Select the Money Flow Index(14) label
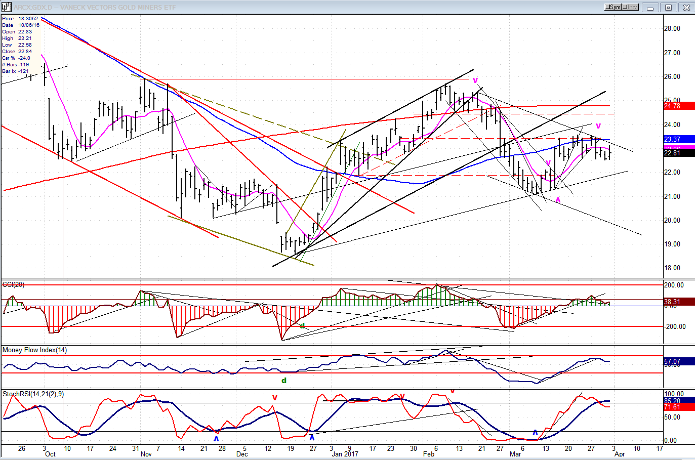 (x=34, y=350)
